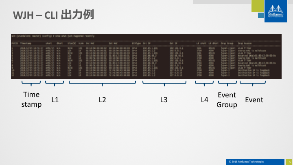Screen dimensions: 293x165
Task: Select the standalone 'Event' label
Action: [254, 100]
